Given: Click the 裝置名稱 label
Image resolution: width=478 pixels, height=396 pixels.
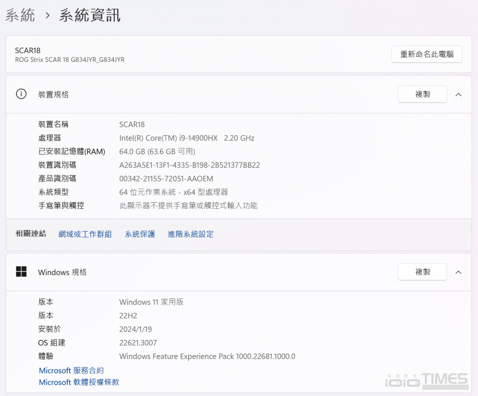Looking at the screenshot, I should coord(53,125).
